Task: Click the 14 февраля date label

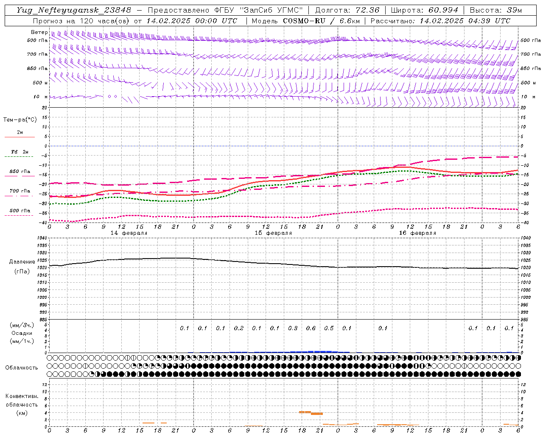Action: 129,233
